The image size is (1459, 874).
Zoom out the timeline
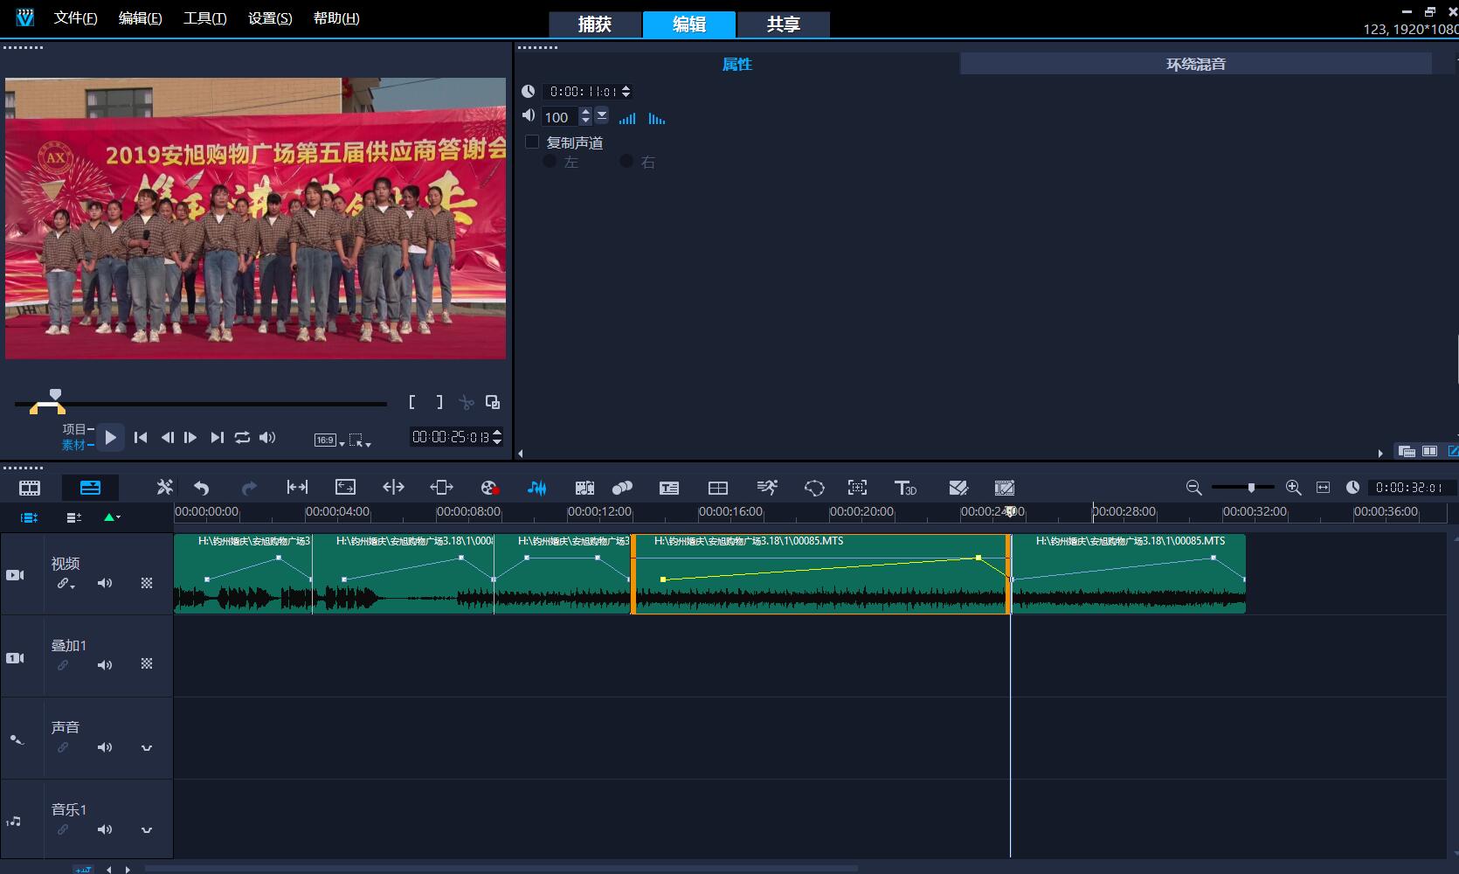pos(1193,488)
